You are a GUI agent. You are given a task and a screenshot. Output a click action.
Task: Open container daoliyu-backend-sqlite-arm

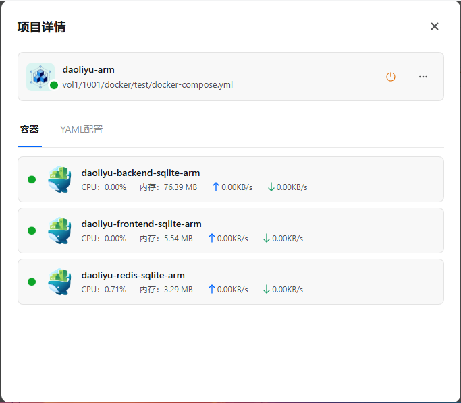tap(231, 179)
